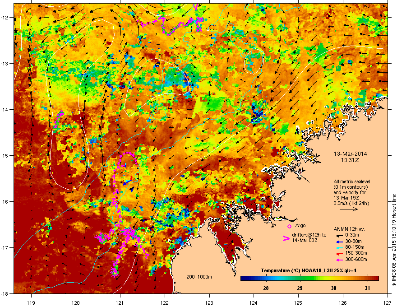Click the 'Altimetric sealevel' text
The image size is (397, 307).
352,181
